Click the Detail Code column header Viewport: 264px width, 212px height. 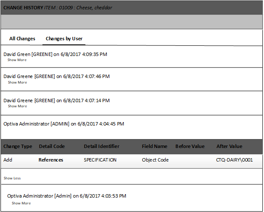tap(52, 146)
